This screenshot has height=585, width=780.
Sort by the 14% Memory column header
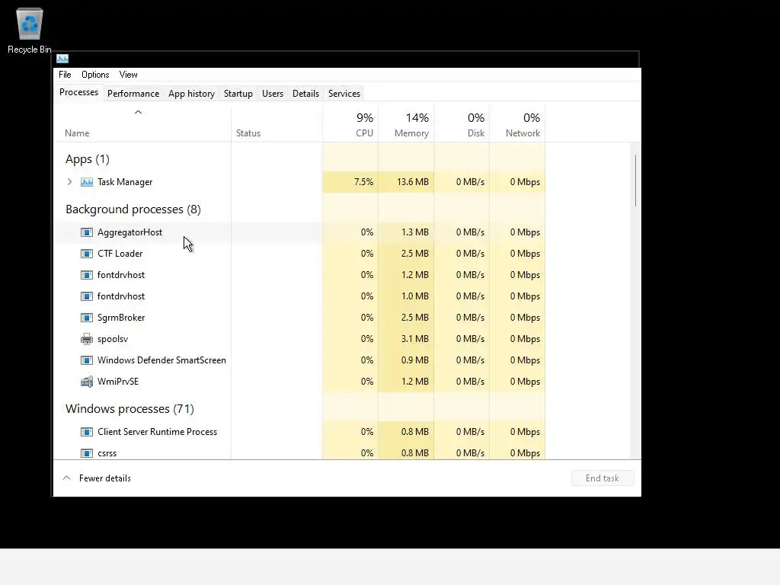(x=406, y=124)
